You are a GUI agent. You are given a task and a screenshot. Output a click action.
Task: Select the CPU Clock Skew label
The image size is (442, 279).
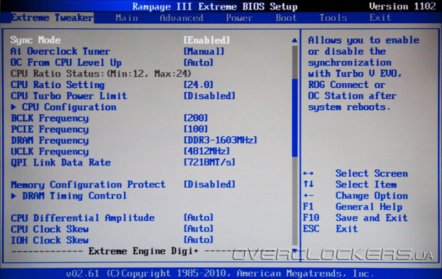pyautogui.click(x=50, y=229)
